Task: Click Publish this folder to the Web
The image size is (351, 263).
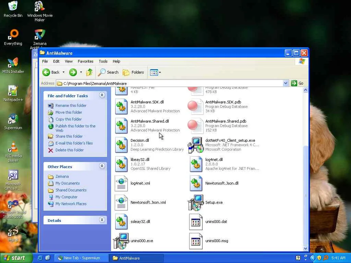Action: [75, 128]
